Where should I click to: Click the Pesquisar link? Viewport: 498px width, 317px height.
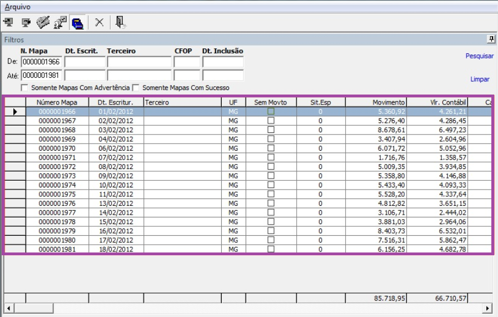(x=479, y=56)
